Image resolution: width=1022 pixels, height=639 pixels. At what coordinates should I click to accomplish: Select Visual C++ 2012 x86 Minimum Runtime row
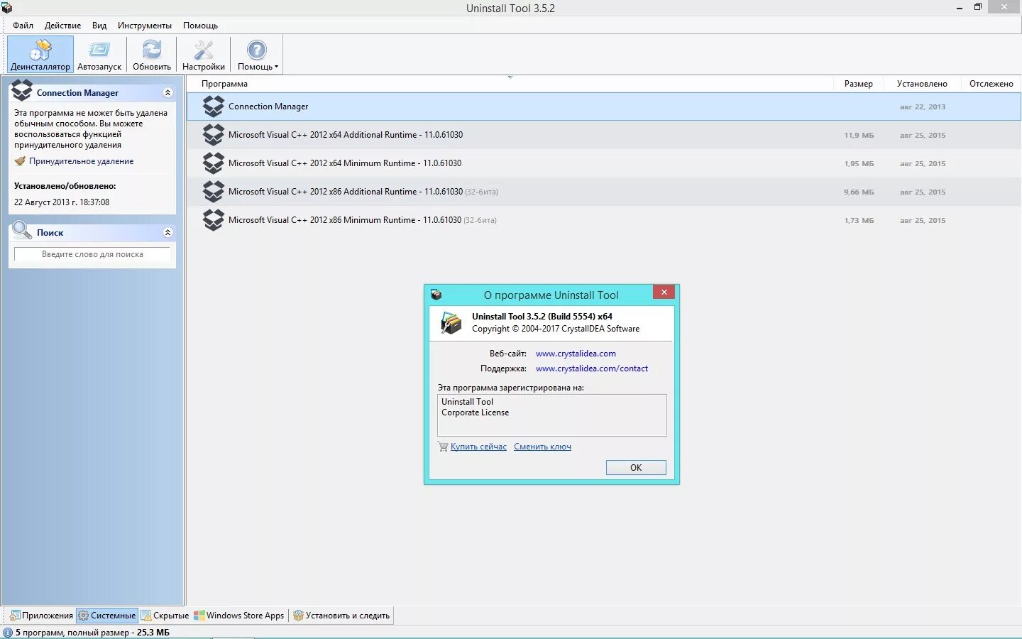coord(604,220)
